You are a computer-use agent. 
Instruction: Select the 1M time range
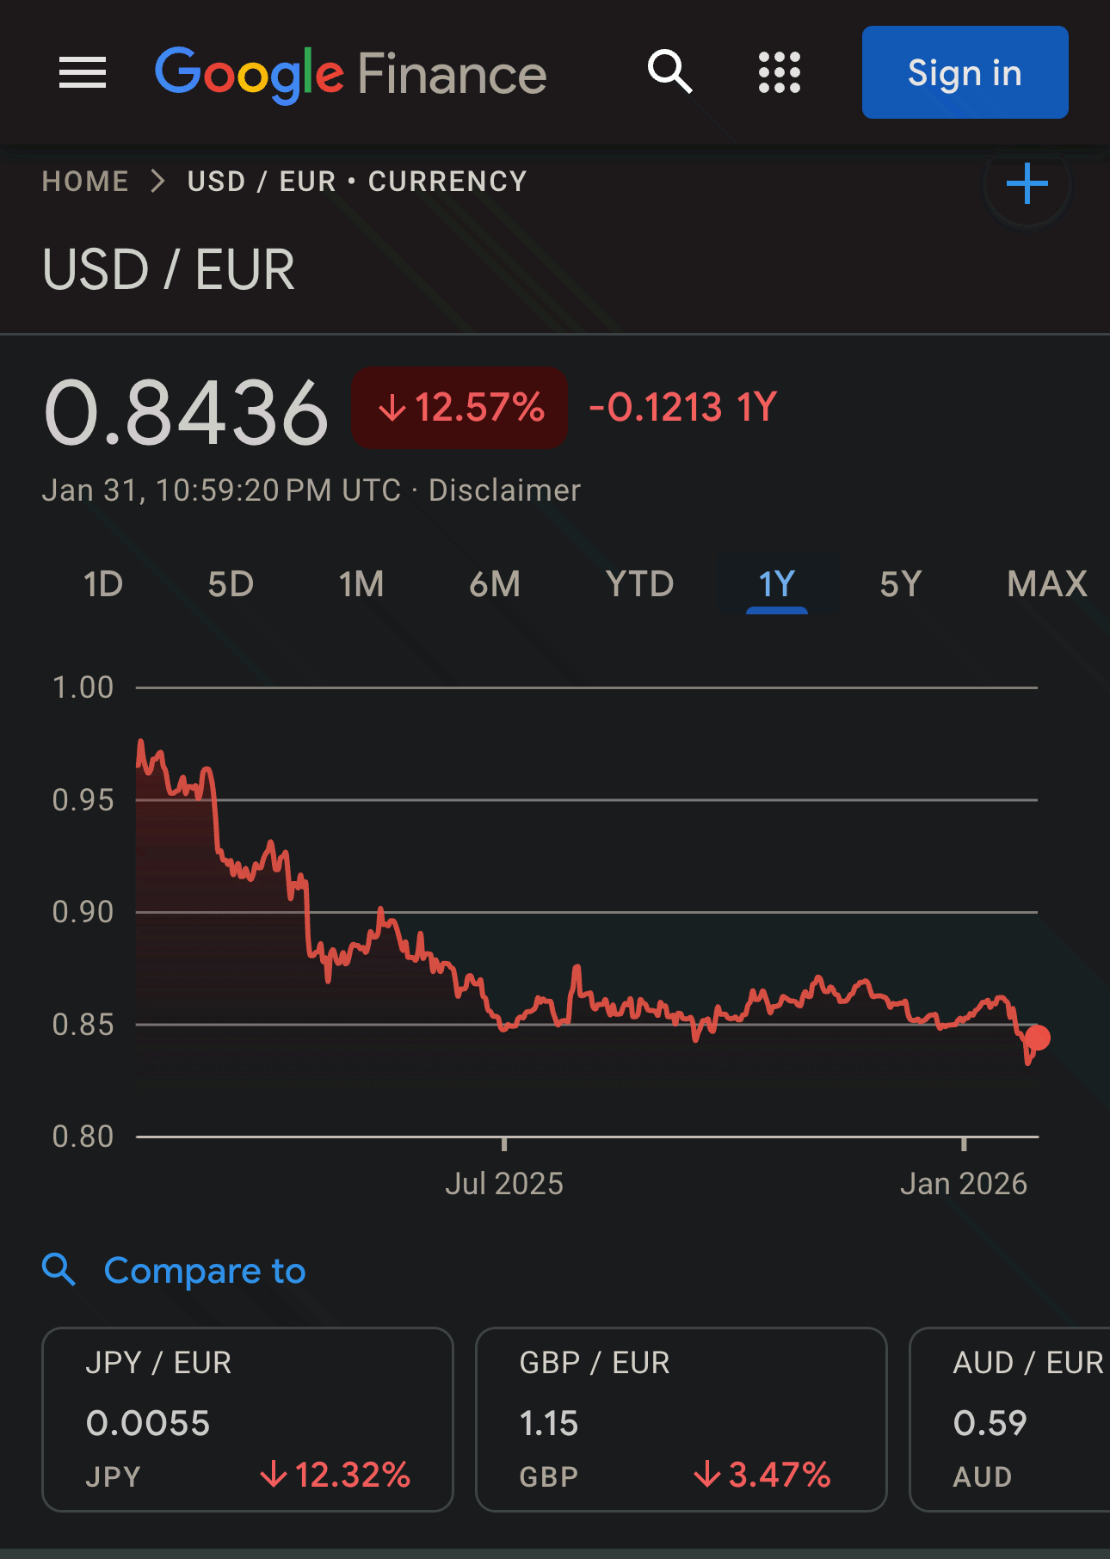point(361,584)
